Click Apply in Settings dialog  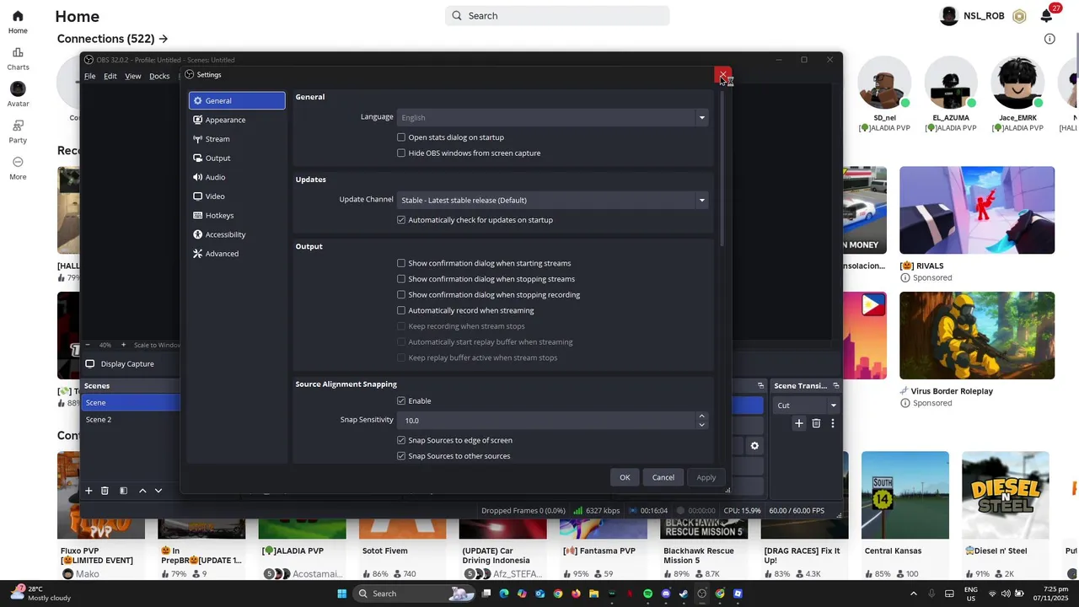(x=706, y=478)
